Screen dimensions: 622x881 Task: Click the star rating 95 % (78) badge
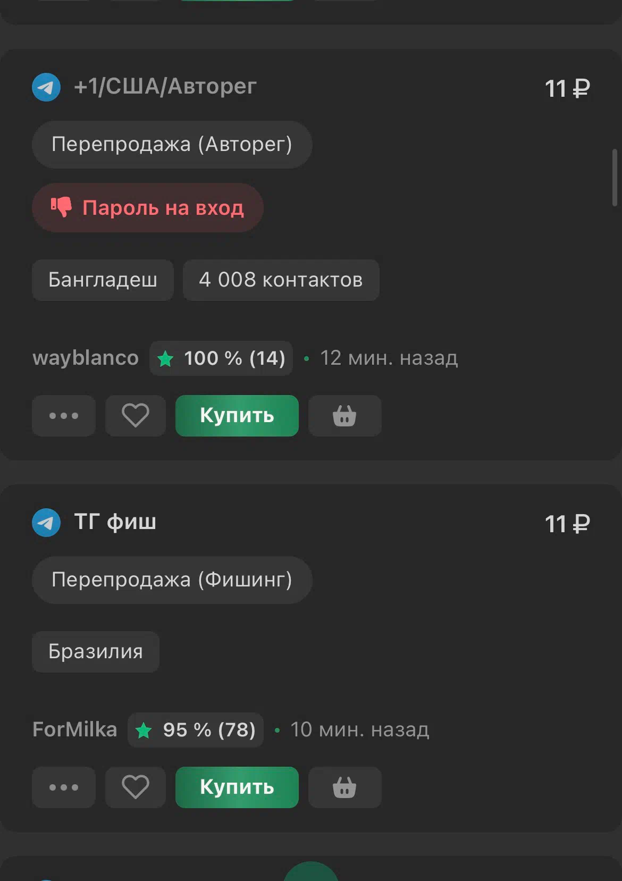[x=196, y=730]
